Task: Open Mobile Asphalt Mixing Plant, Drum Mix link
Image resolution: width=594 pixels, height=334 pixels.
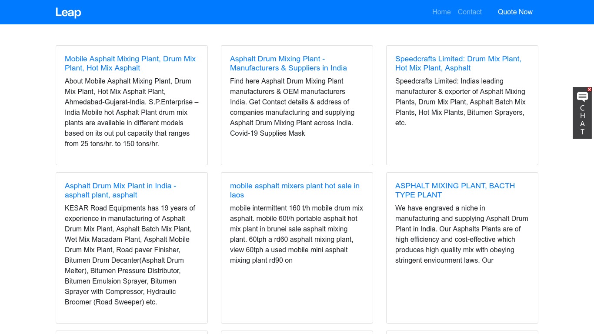Action: pos(130,63)
